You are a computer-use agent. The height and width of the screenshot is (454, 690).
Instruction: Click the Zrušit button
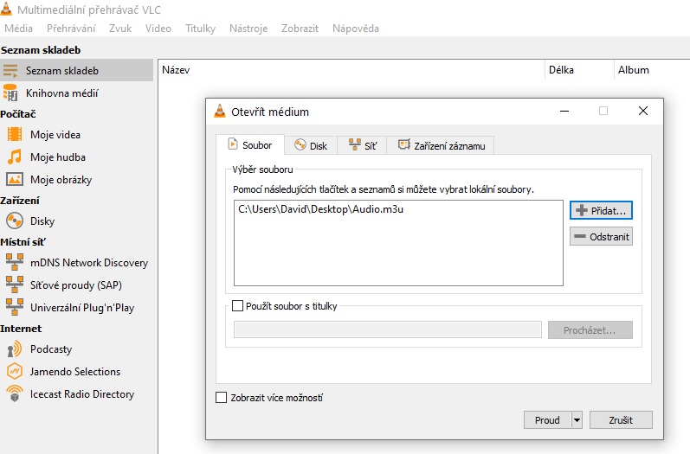coord(621,420)
